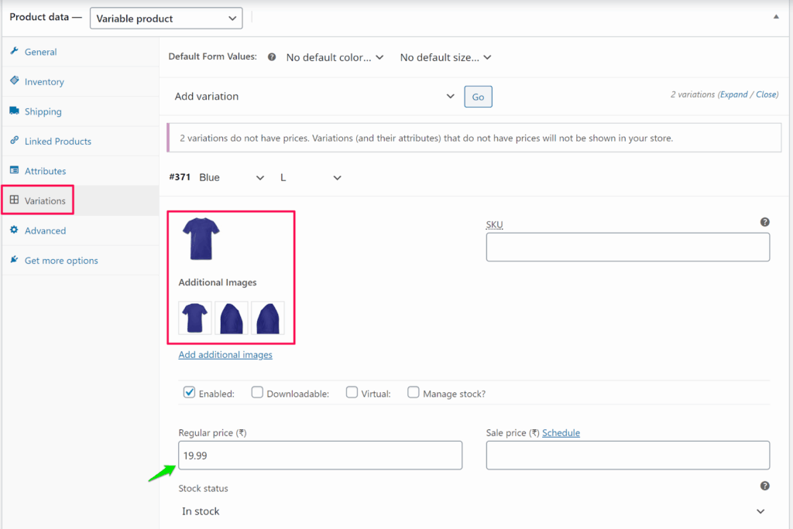
Task: Open the Variable product type dropdown
Action: pos(166,18)
